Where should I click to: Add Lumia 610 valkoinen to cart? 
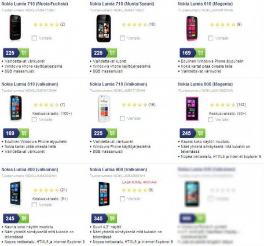pos(24,133)
